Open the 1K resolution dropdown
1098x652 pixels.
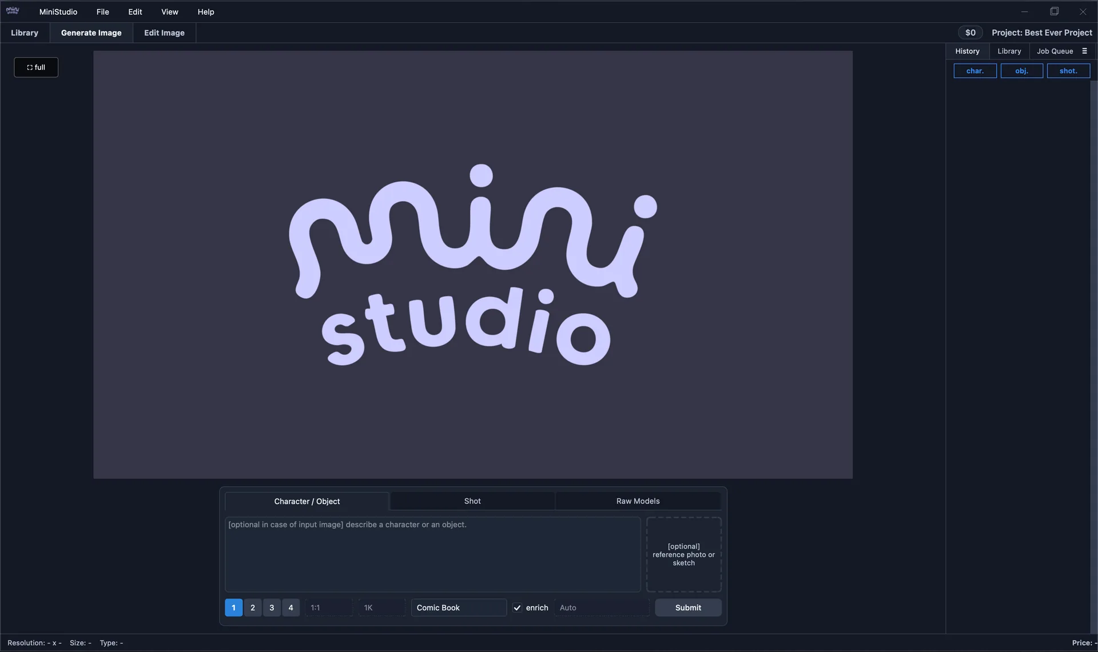382,607
